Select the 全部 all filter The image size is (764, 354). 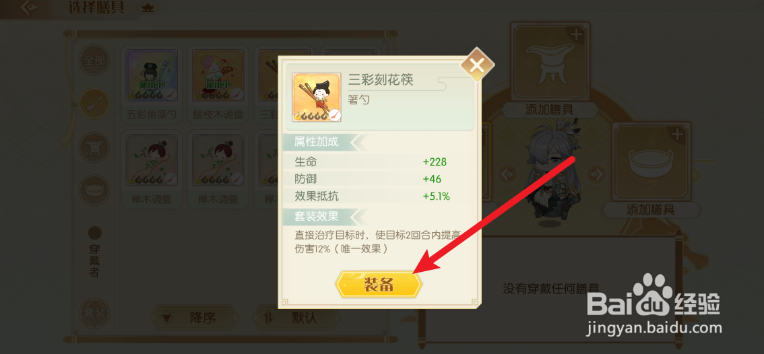click(94, 61)
